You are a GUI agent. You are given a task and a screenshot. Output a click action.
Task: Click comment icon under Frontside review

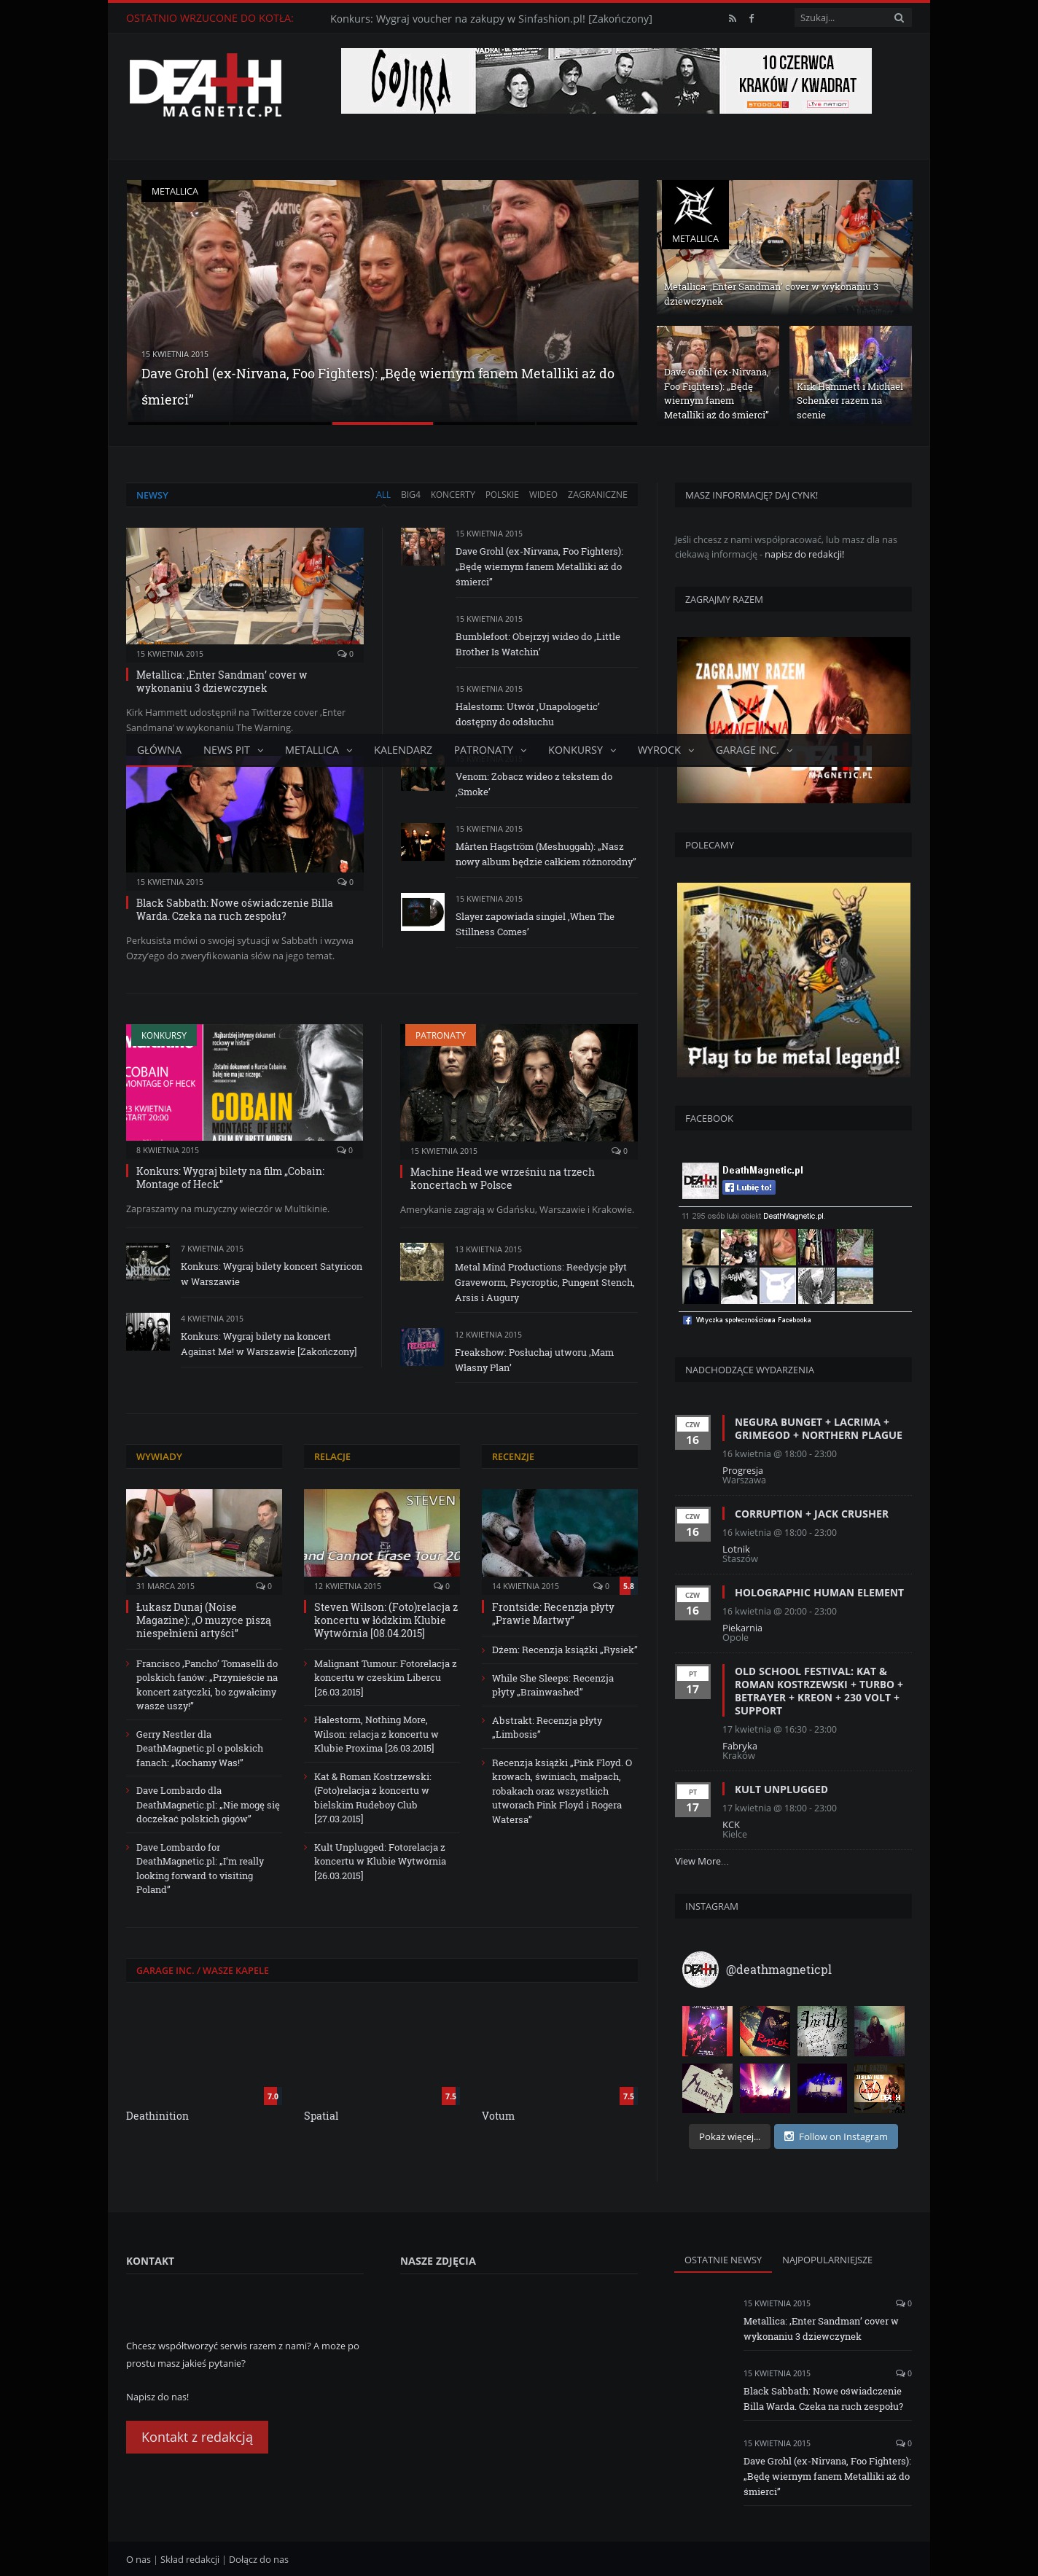tap(597, 1586)
